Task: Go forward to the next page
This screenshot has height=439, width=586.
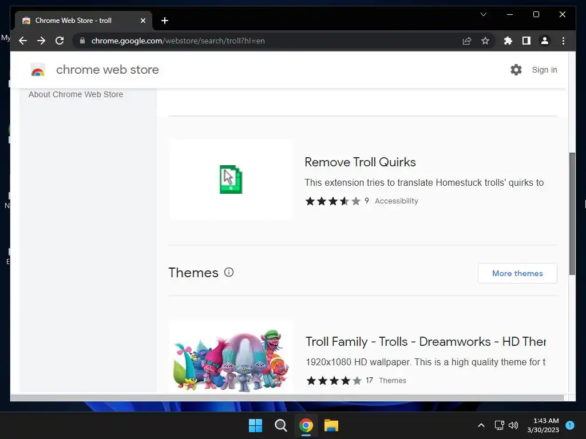Action: (41, 41)
